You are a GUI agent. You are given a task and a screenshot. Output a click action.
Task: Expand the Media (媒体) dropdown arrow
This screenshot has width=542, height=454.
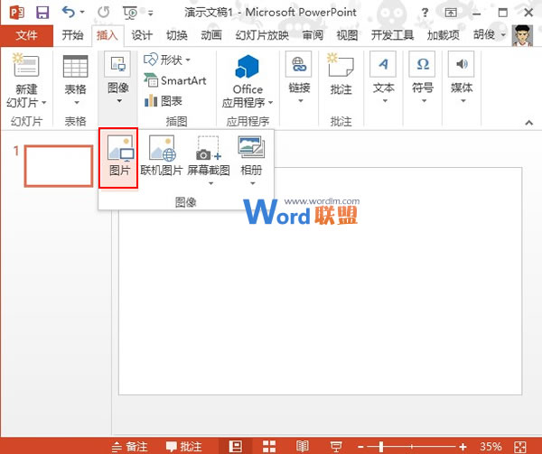click(463, 101)
